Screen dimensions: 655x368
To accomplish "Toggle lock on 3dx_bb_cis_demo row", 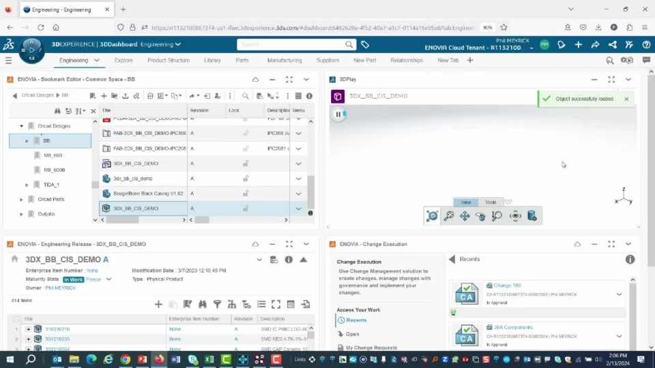I will pos(246,178).
